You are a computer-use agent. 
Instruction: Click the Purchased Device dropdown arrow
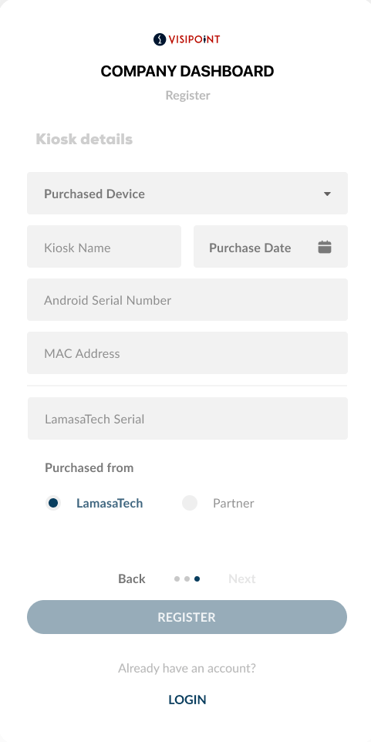pos(327,194)
